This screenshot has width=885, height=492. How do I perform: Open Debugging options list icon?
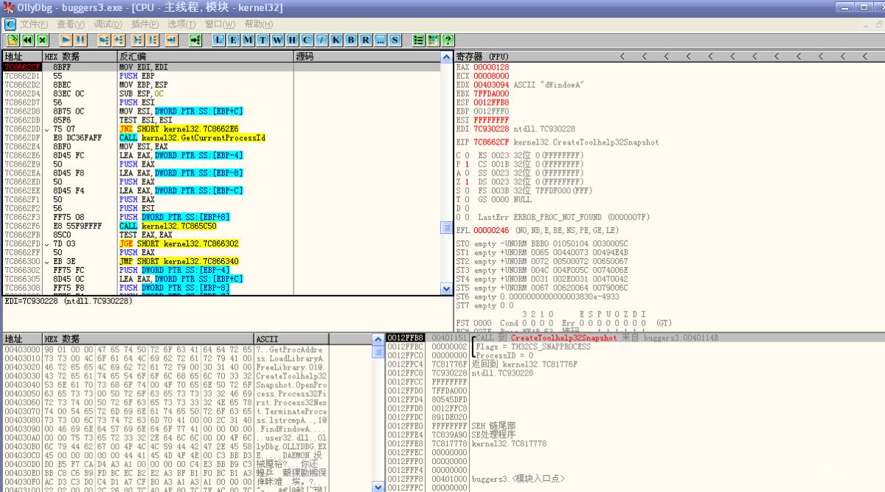(418, 40)
